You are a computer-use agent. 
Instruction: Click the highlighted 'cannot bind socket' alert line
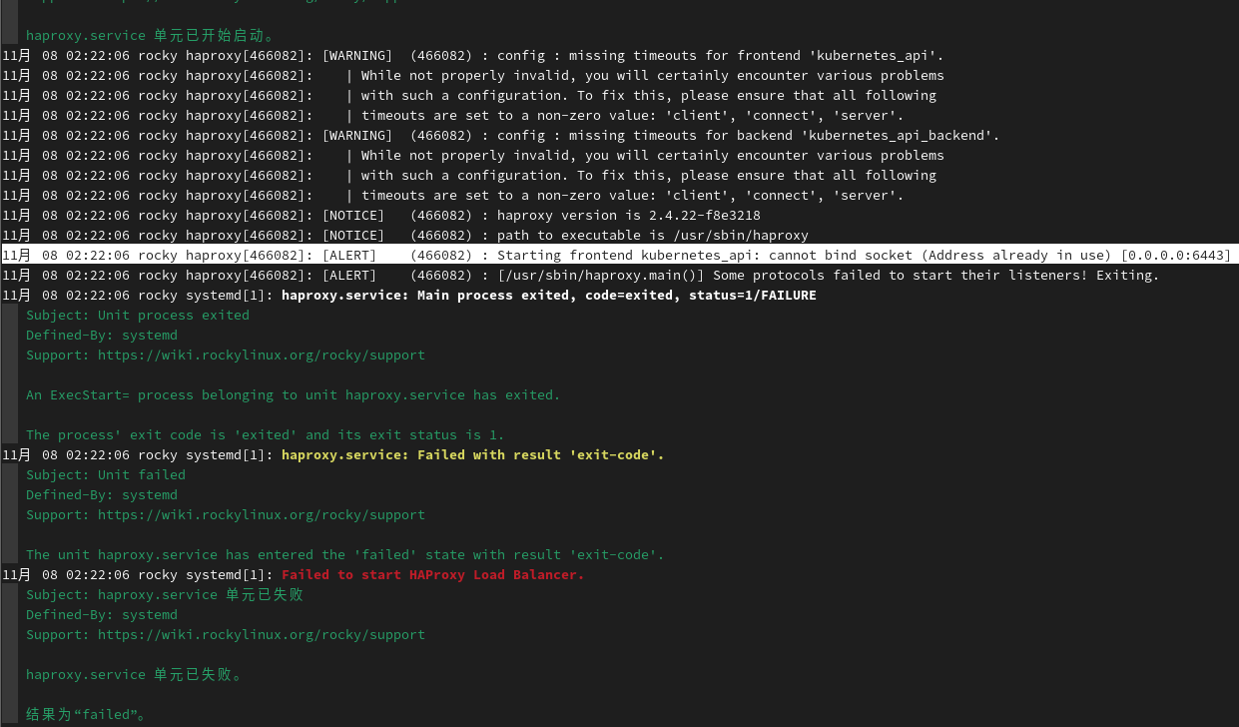click(x=619, y=255)
